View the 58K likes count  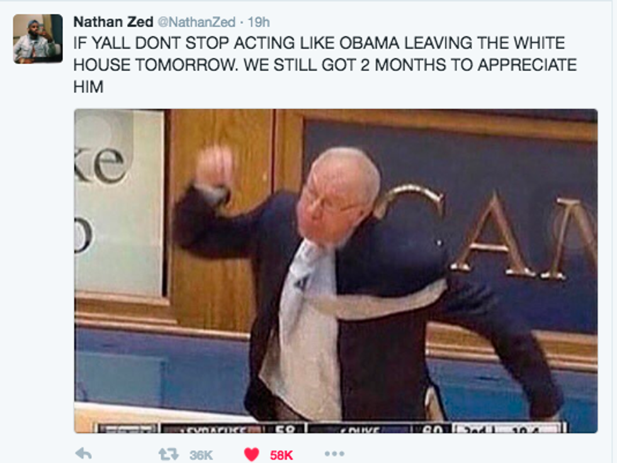(281, 455)
